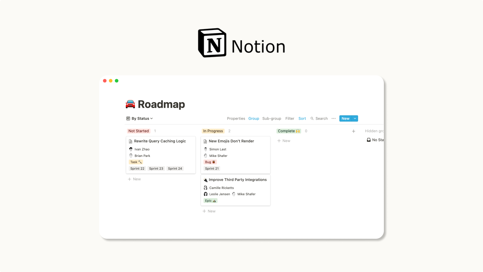The width and height of the screenshot is (483, 272).
Task: Click the Search field label
Action: coord(321,118)
